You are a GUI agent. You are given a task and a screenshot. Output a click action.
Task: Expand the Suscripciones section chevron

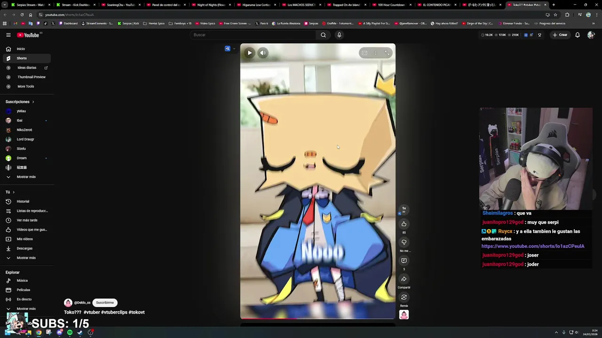point(33,102)
